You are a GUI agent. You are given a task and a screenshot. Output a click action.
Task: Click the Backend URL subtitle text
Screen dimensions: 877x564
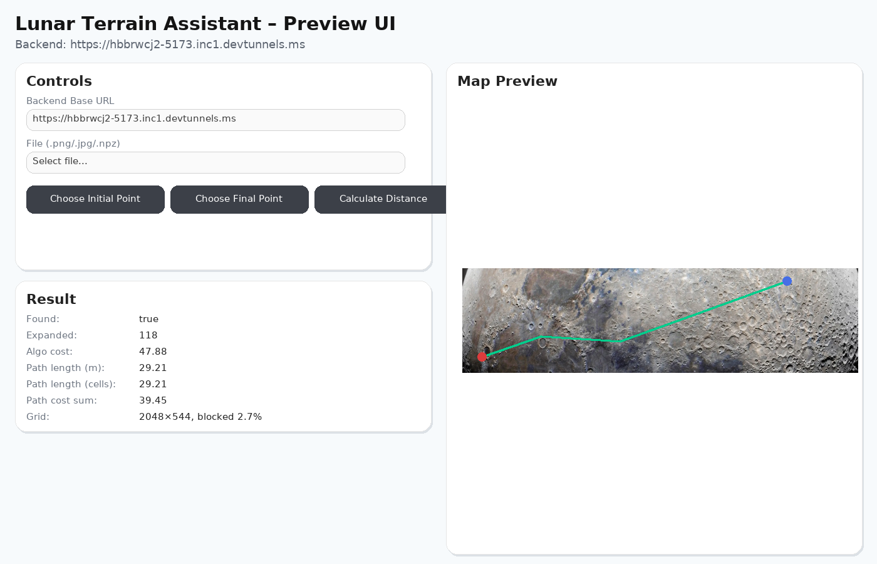point(160,44)
